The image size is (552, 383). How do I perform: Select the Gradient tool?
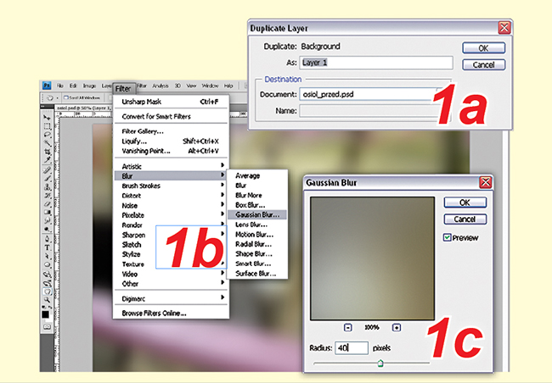tap(47, 212)
